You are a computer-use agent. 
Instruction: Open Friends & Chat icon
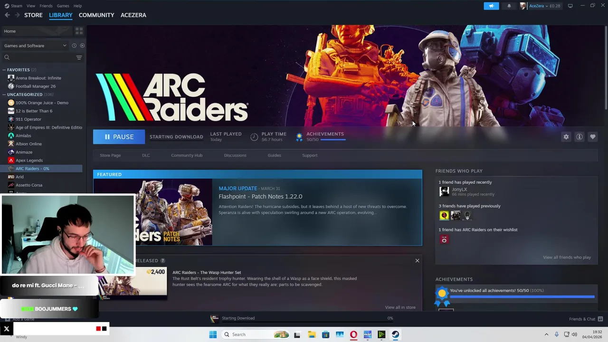click(x=600, y=319)
